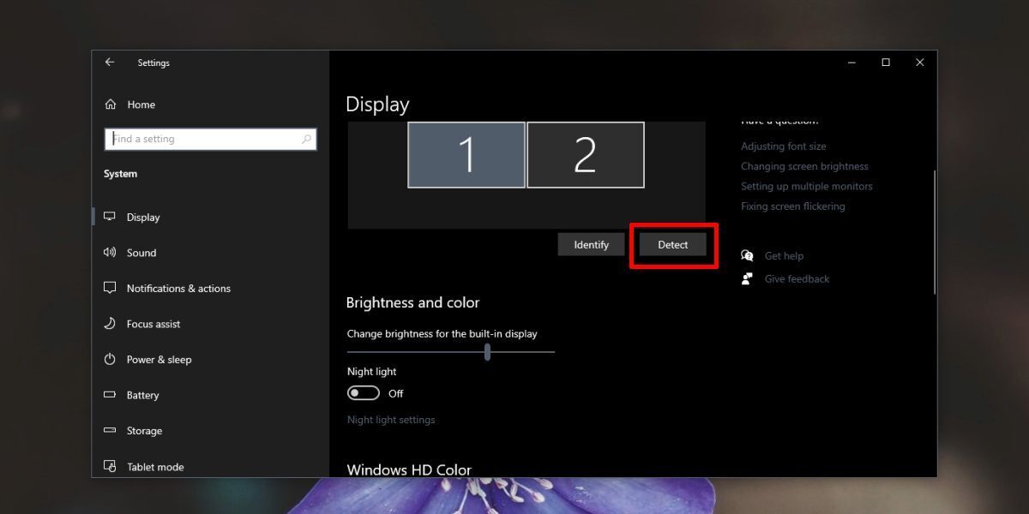The height and width of the screenshot is (514, 1029).
Task: Open Night light settings link
Action: pos(391,419)
